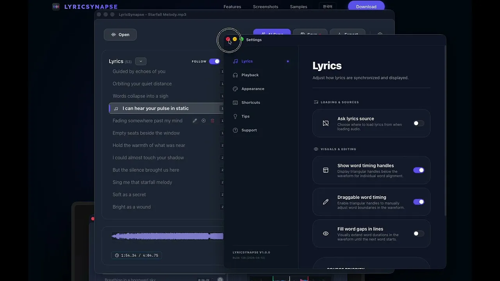Click the Screenshots link in website nav
The width and height of the screenshot is (500, 281).
pos(266,7)
